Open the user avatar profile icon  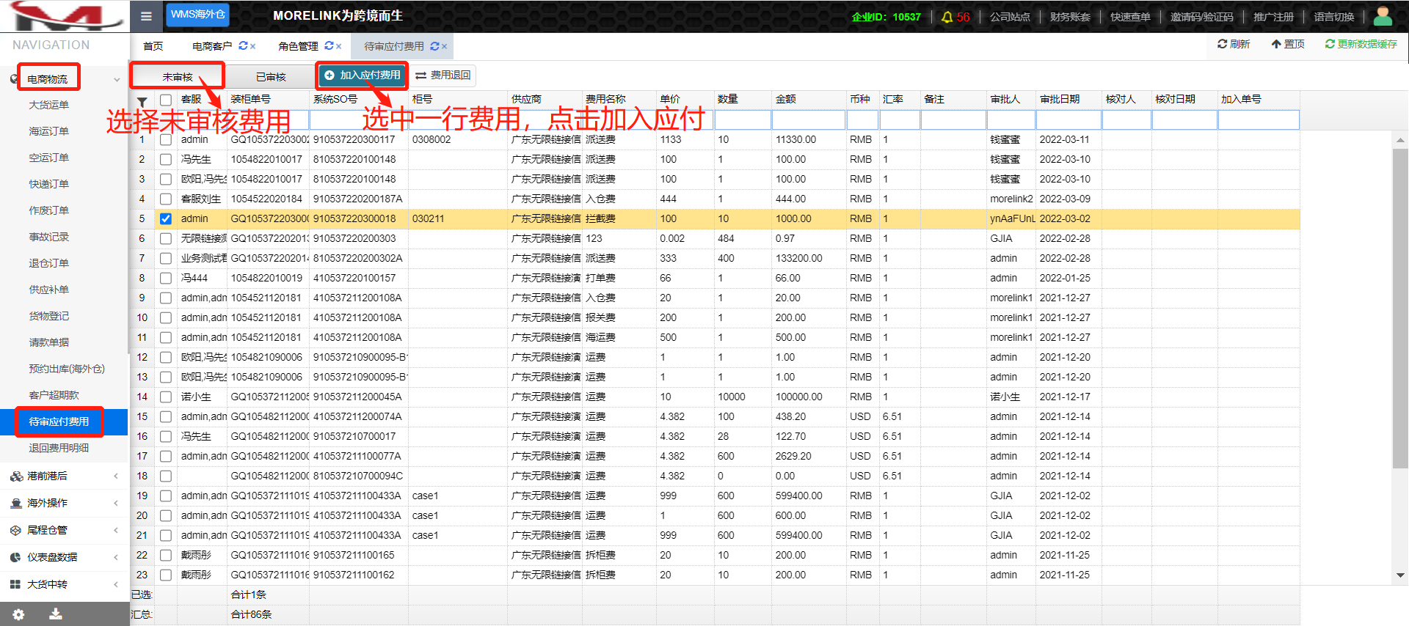[1383, 16]
